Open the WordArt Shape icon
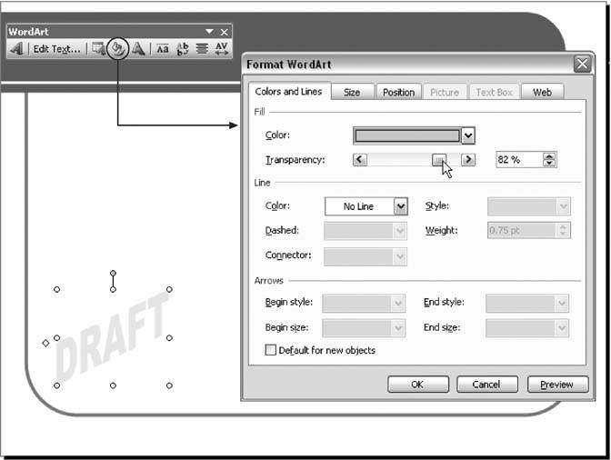The height and width of the screenshot is (460, 611). point(138,49)
